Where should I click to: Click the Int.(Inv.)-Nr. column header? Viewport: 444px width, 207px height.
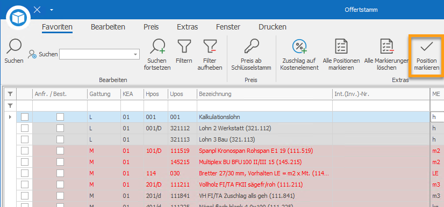[x=381, y=94]
